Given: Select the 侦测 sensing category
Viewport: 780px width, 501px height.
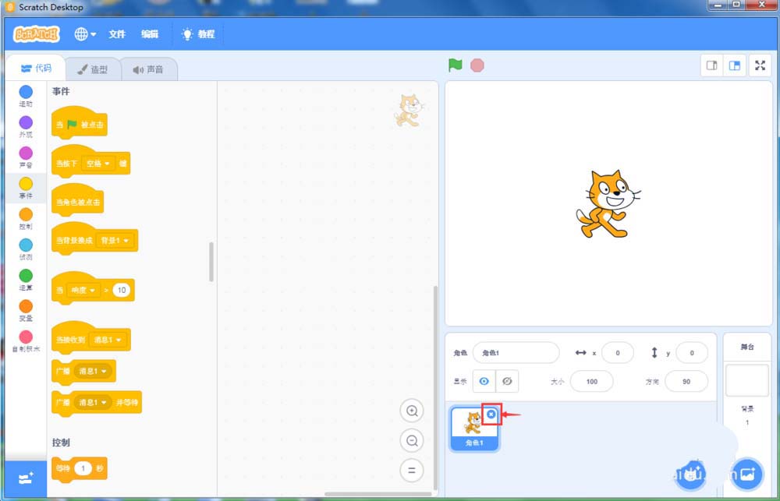Looking at the screenshot, I should [26, 249].
